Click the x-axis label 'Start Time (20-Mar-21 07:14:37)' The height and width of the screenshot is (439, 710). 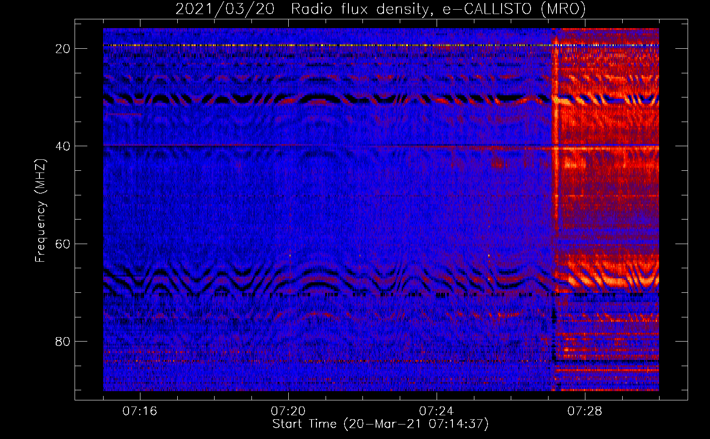(380, 424)
